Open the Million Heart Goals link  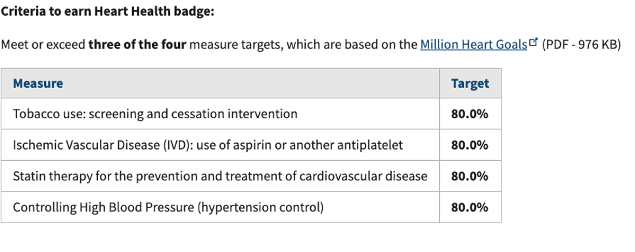(x=473, y=45)
